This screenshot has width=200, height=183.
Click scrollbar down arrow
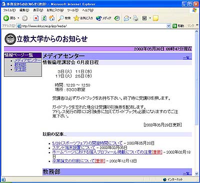tap(196, 174)
